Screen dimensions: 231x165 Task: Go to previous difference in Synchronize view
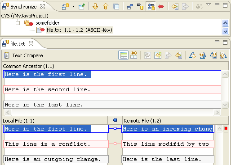tap(106, 6)
